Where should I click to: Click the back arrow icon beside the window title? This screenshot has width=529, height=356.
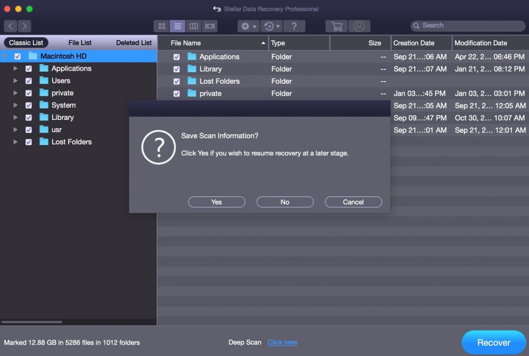coord(217,9)
